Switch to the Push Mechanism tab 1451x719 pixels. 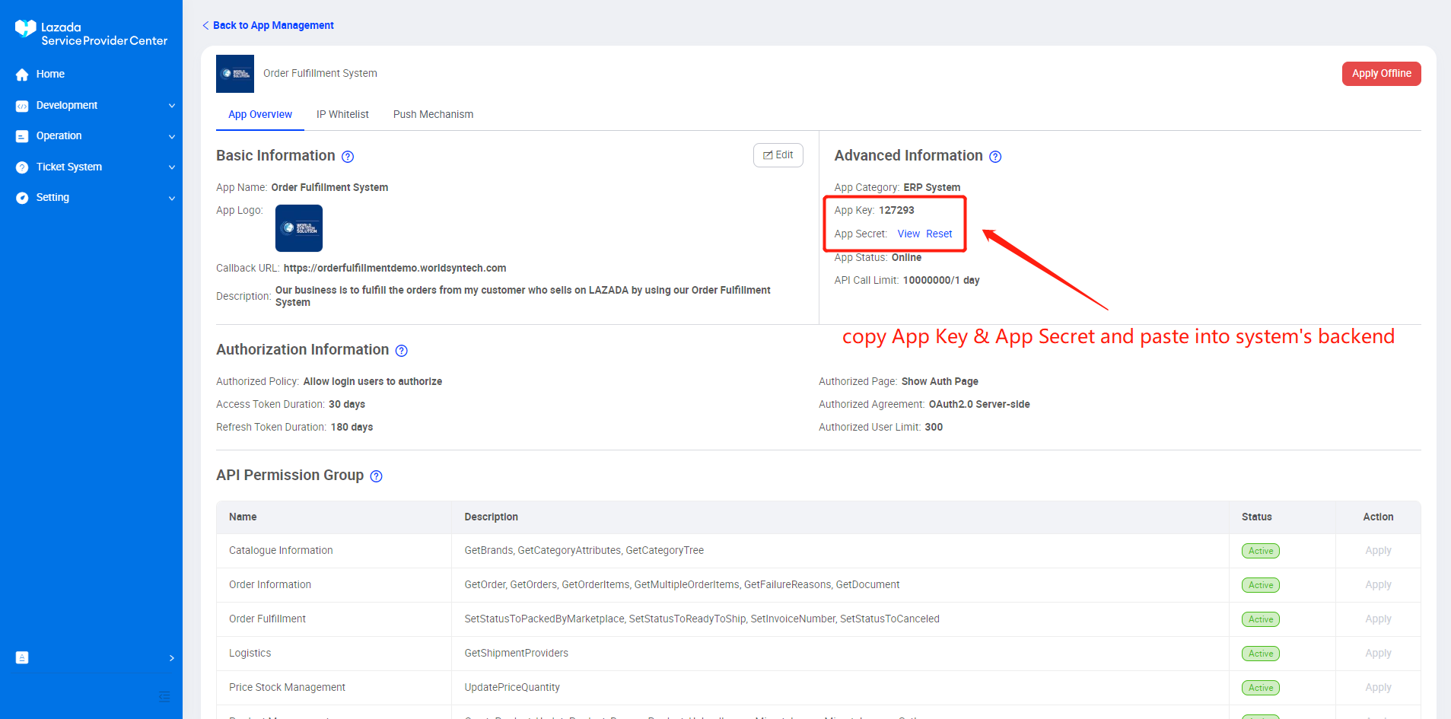(433, 115)
